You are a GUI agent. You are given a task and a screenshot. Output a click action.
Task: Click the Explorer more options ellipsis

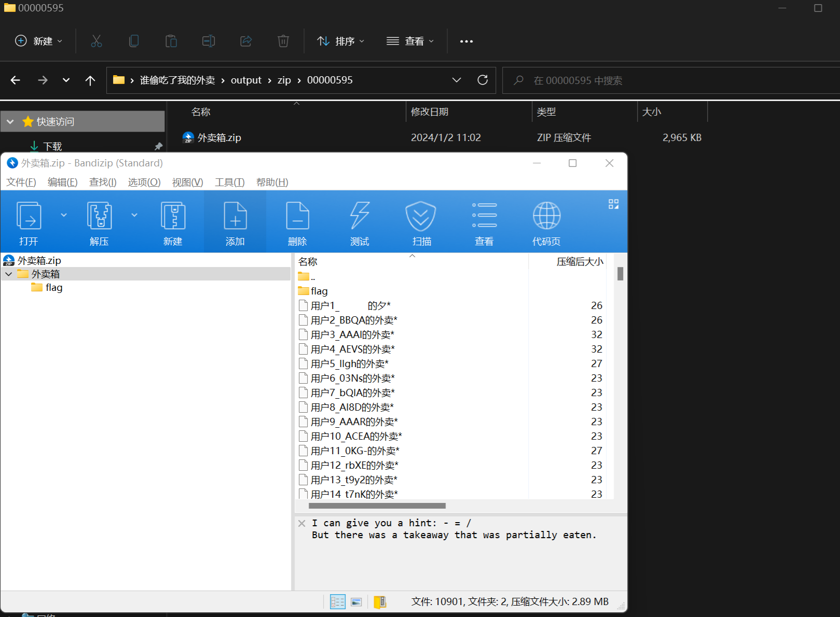tap(466, 41)
